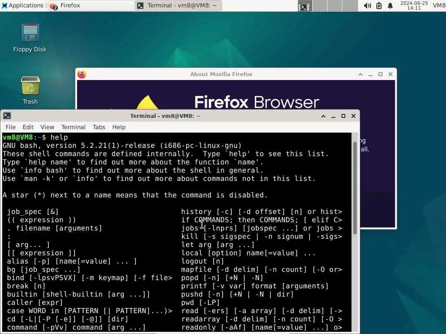Click the 'logout [n]' line
Viewport: 446px width, 334px height.
coord(203,261)
